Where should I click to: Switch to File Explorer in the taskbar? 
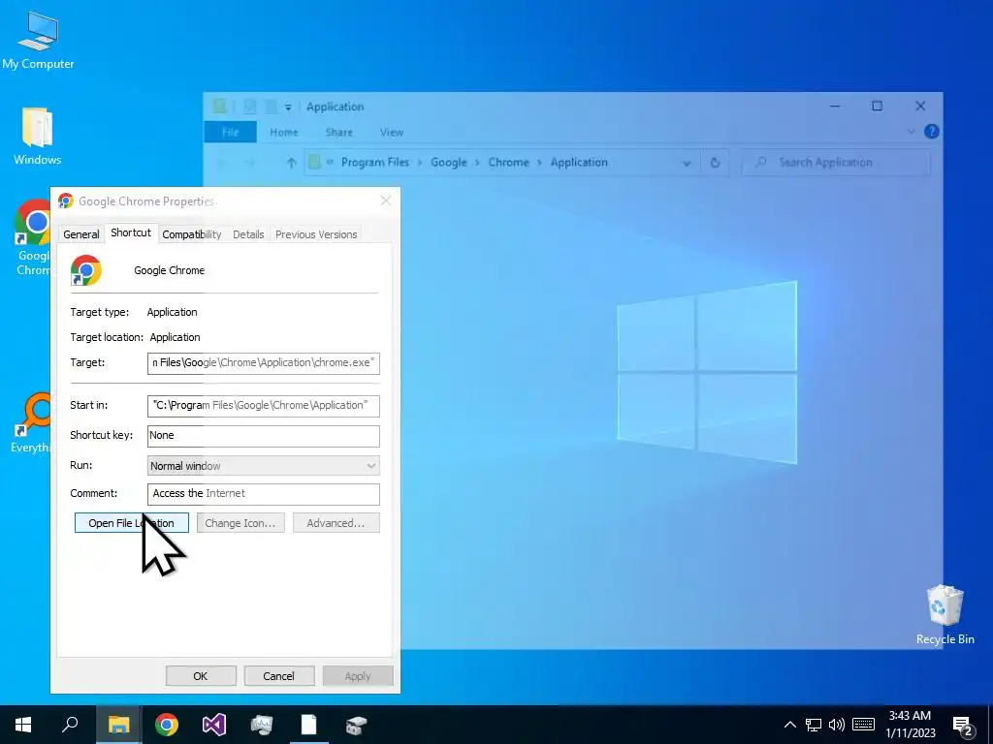118,725
